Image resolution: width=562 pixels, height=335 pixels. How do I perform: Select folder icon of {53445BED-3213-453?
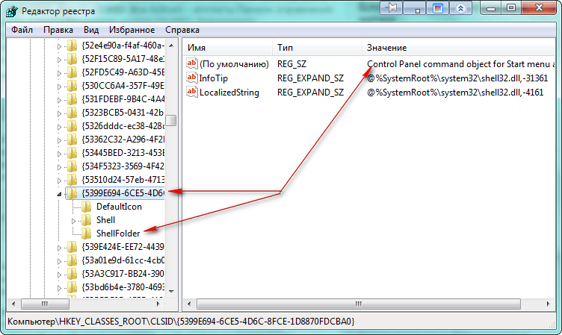pos(72,153)
